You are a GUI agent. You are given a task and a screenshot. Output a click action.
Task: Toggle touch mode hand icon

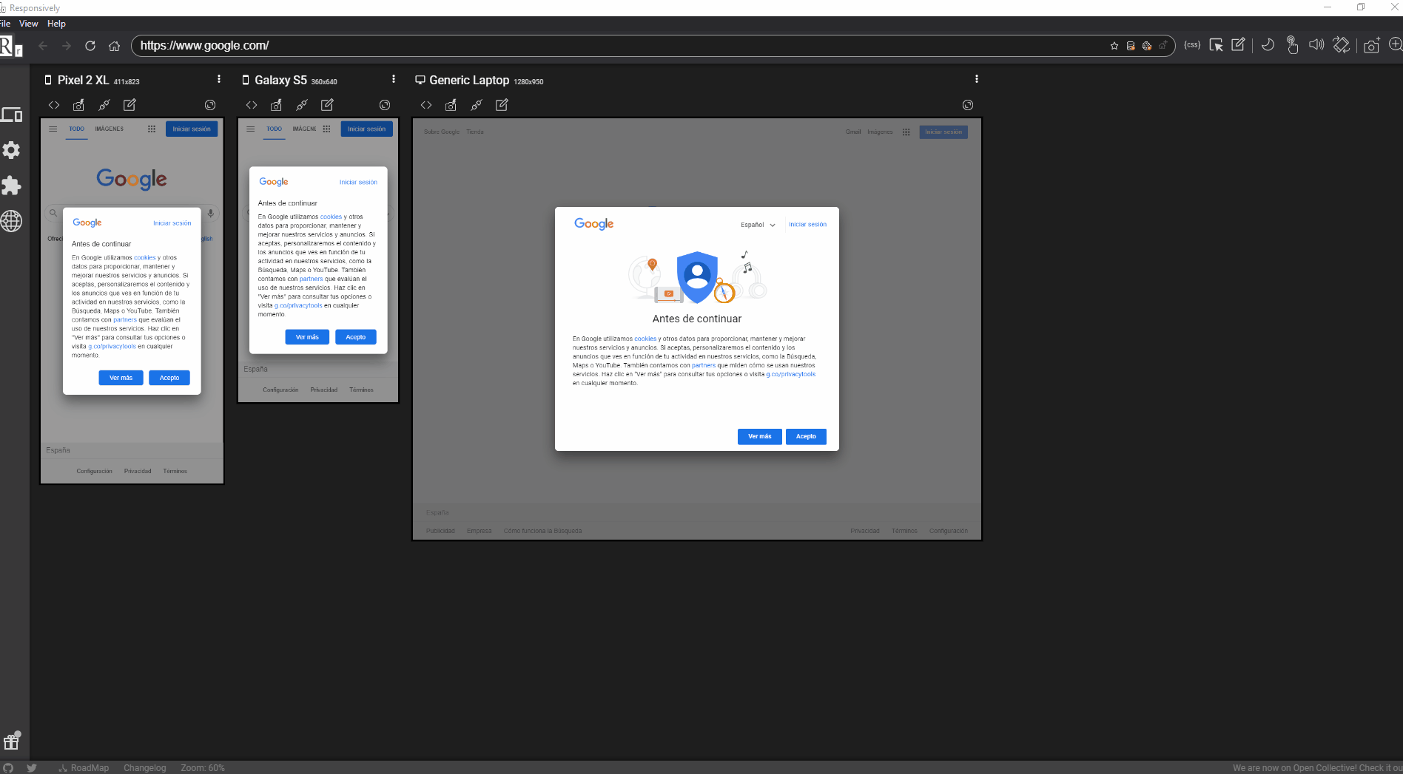1292,45
